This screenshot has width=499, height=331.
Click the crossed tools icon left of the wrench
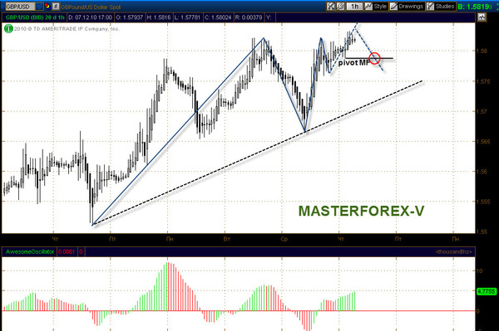[x=331, y=6]
